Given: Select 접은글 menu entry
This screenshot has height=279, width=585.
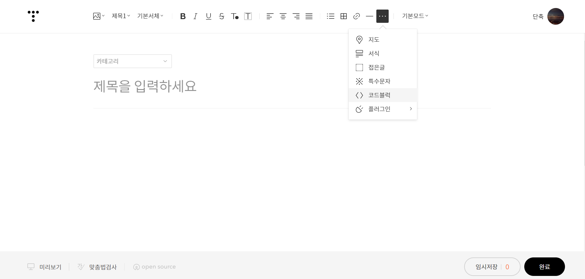Looking at the screenshot, I should (383, 67).
